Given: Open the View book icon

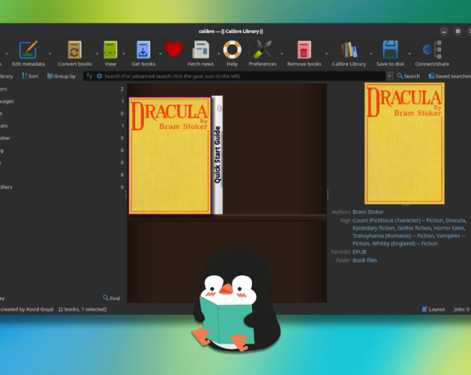Looking at the screenshot, I should point(110,50).
